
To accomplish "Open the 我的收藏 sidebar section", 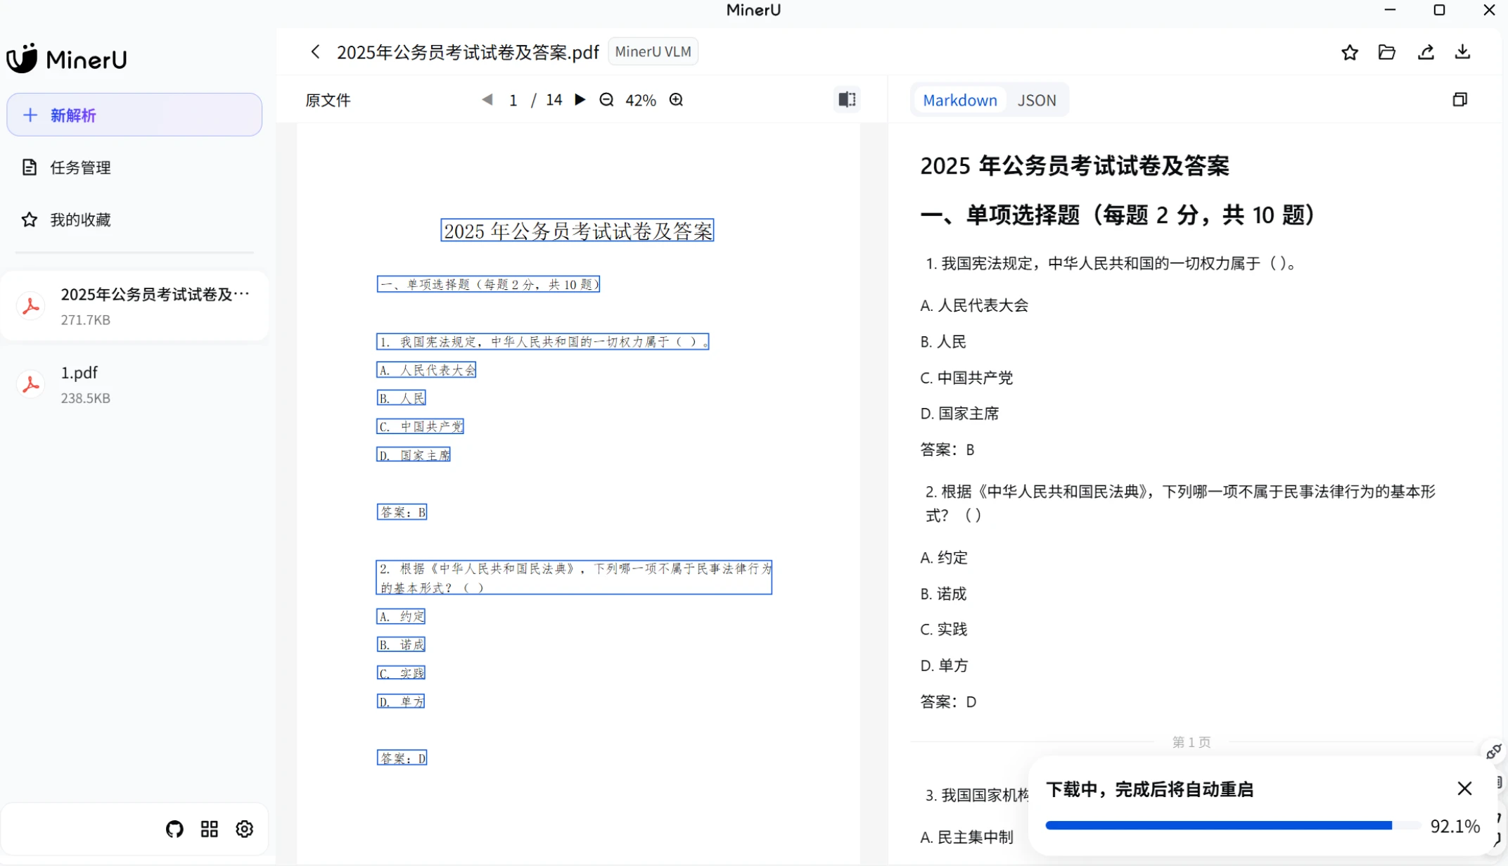I will point(80,219).
